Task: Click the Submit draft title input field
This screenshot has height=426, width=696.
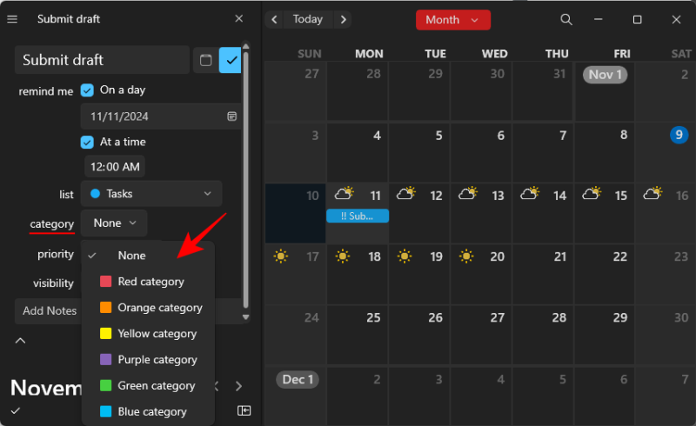Action: point(102,60)
